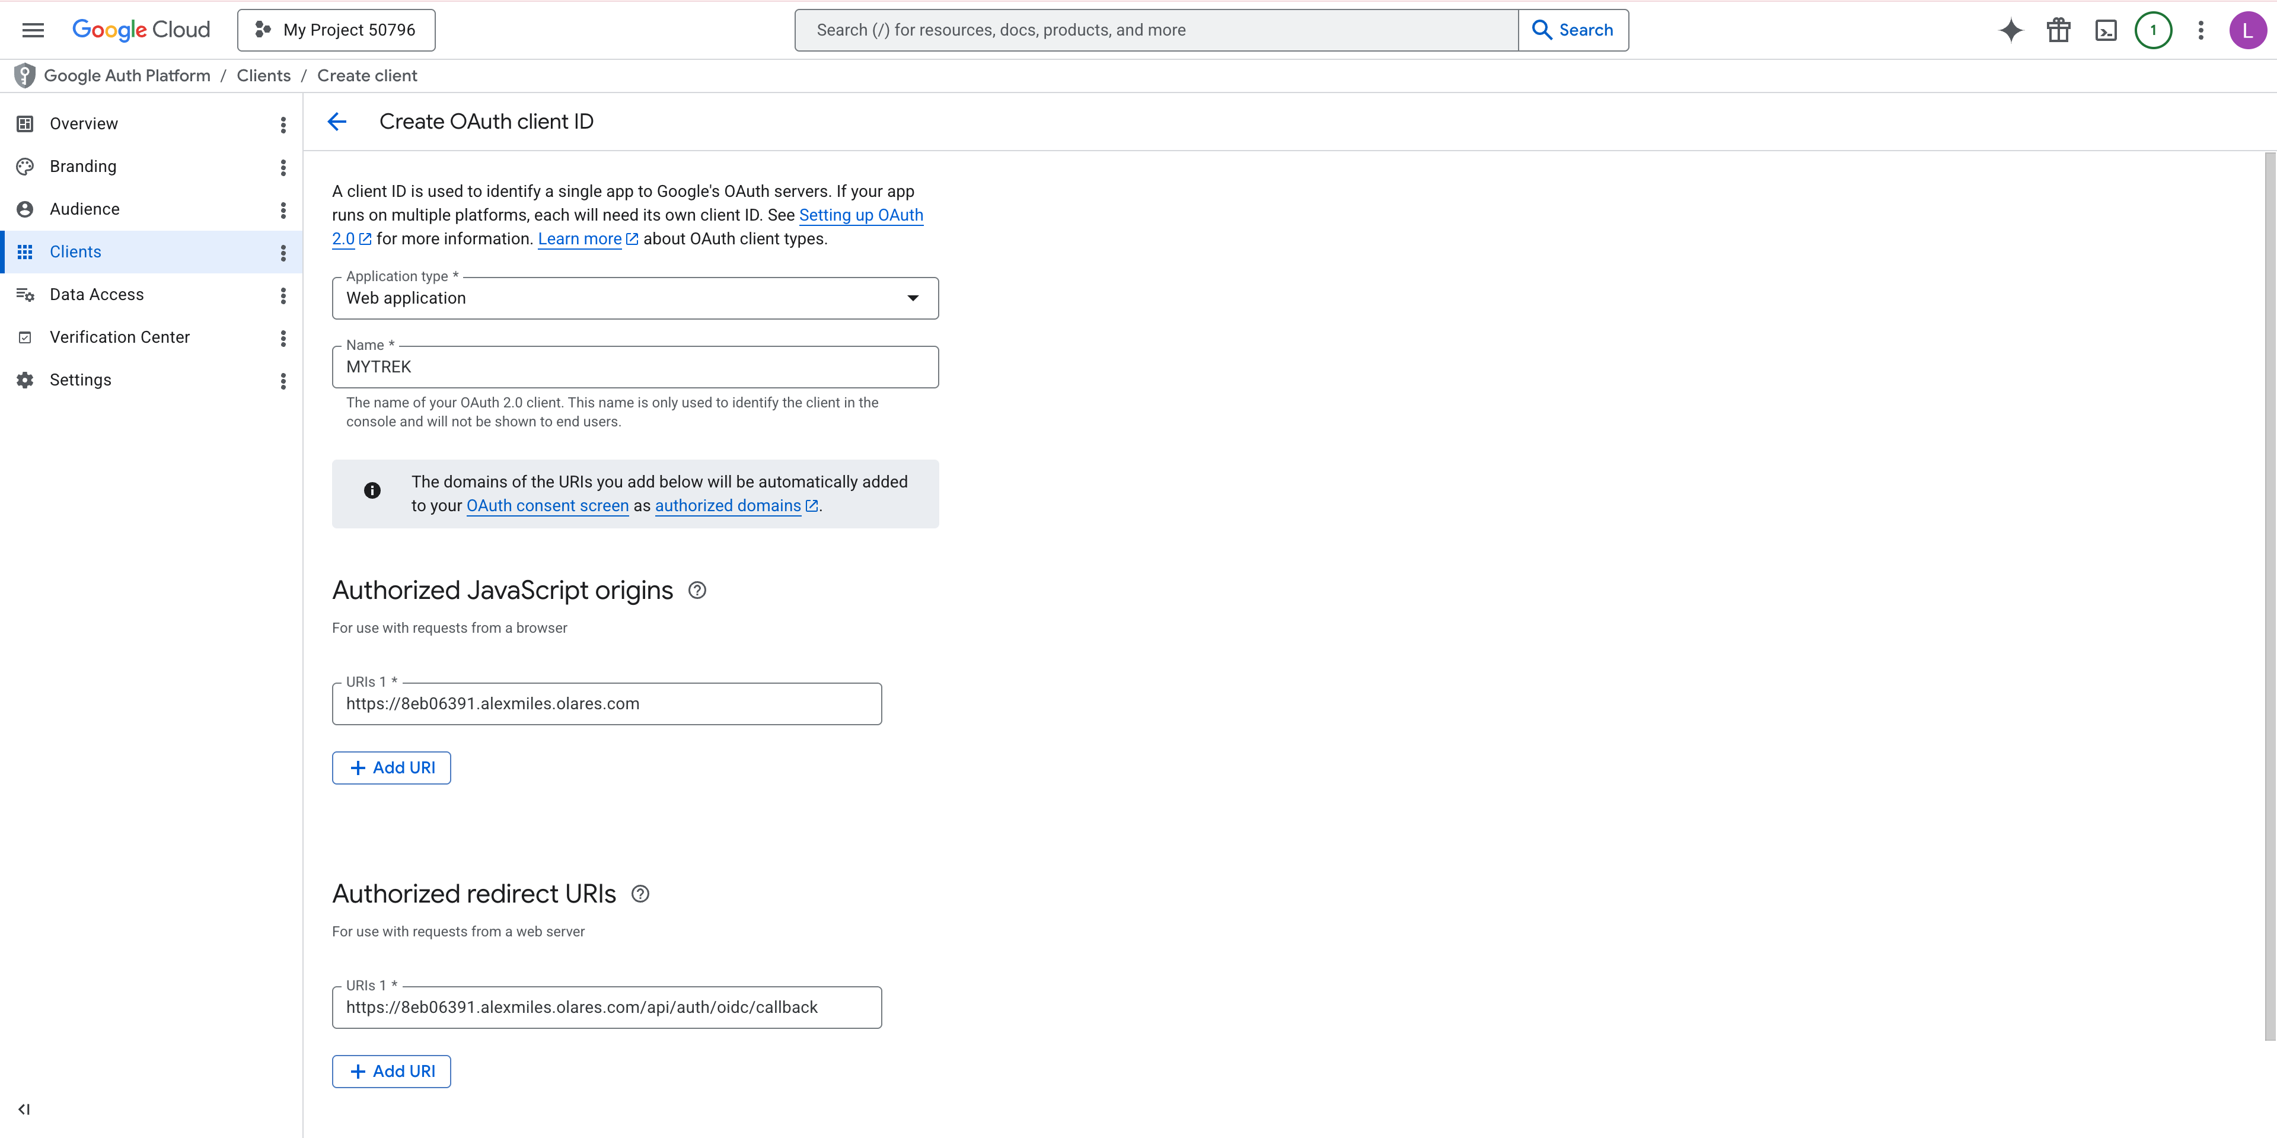Select Data Access in the sidebar
The height and width of the screenshot is (1138, 2277).
pyautogui.click(x=97, y=294)
